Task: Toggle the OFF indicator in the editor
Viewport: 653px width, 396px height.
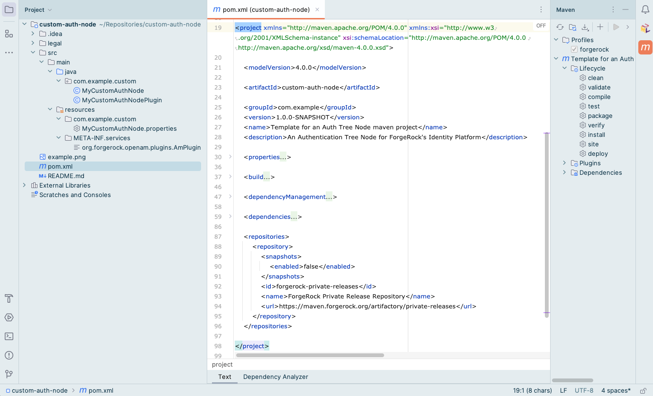Action: pos(541,26)
